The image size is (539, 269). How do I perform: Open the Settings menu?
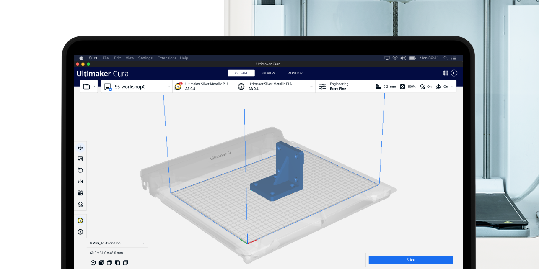[x=145, y=58]
